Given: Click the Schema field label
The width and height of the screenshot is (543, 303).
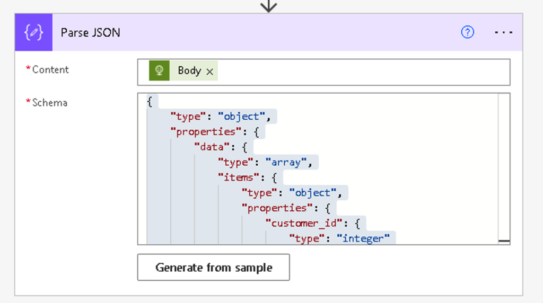Looking at the screenshot, I should point(49,103).
